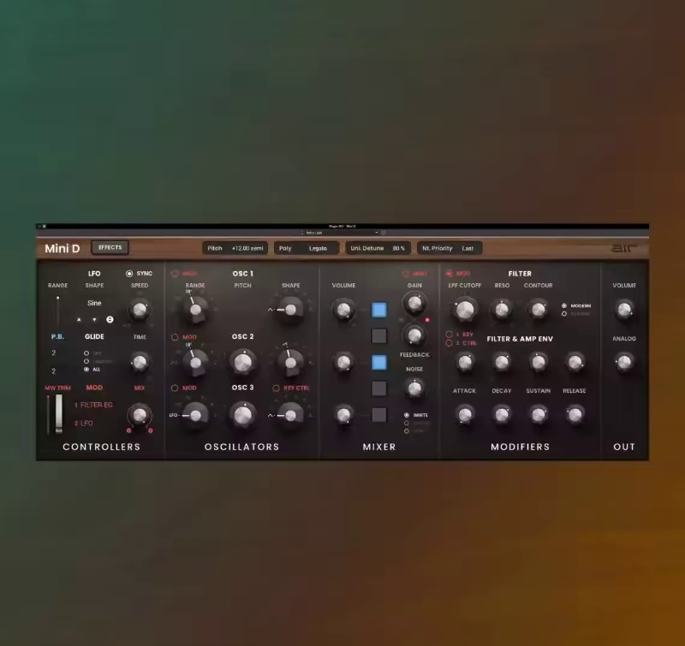Click the Mini D title
The height and width of the screenshot is (646, 685).
pyautogui.click(x=63, y=248)
